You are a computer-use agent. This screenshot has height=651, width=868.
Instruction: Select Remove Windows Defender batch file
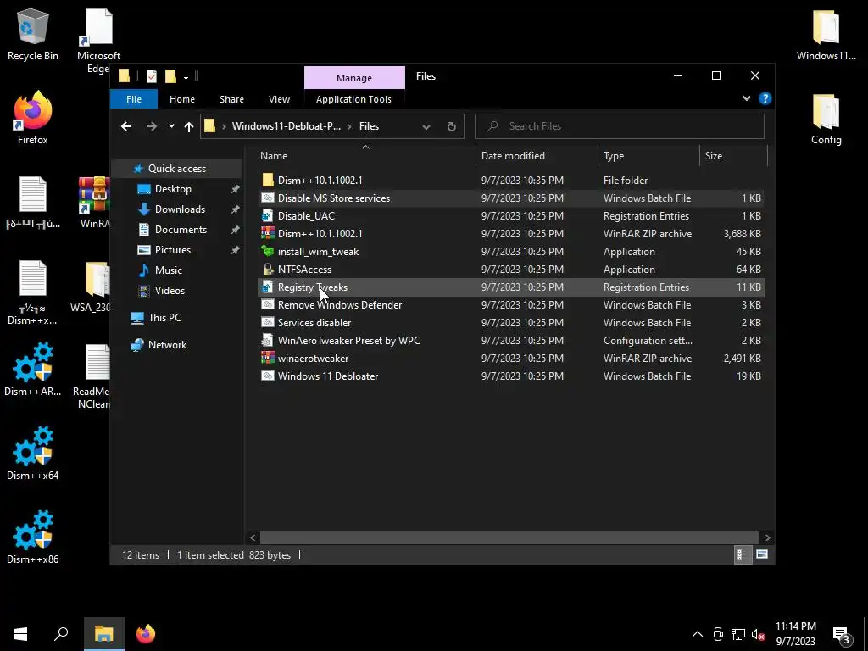(x=339, y=305)
